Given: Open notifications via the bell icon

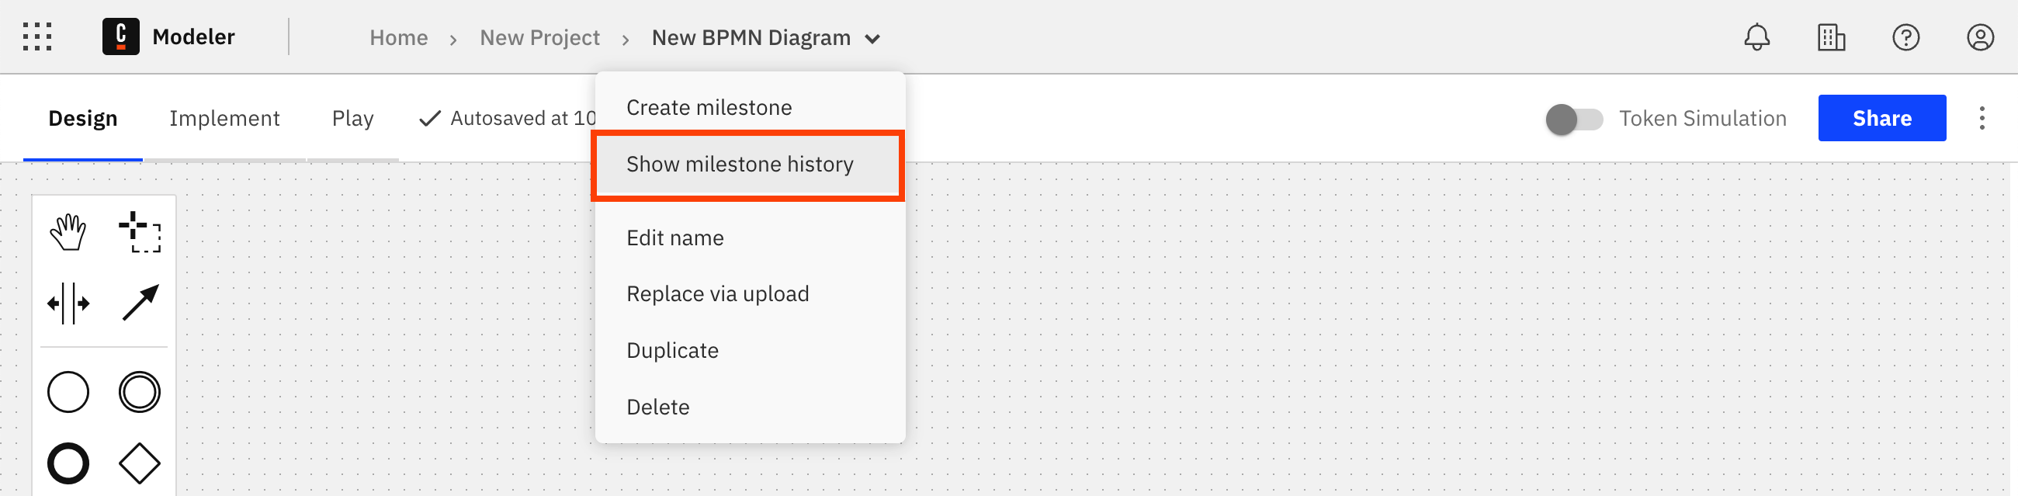Looking at the screenshot, I should click(1756, 36).
